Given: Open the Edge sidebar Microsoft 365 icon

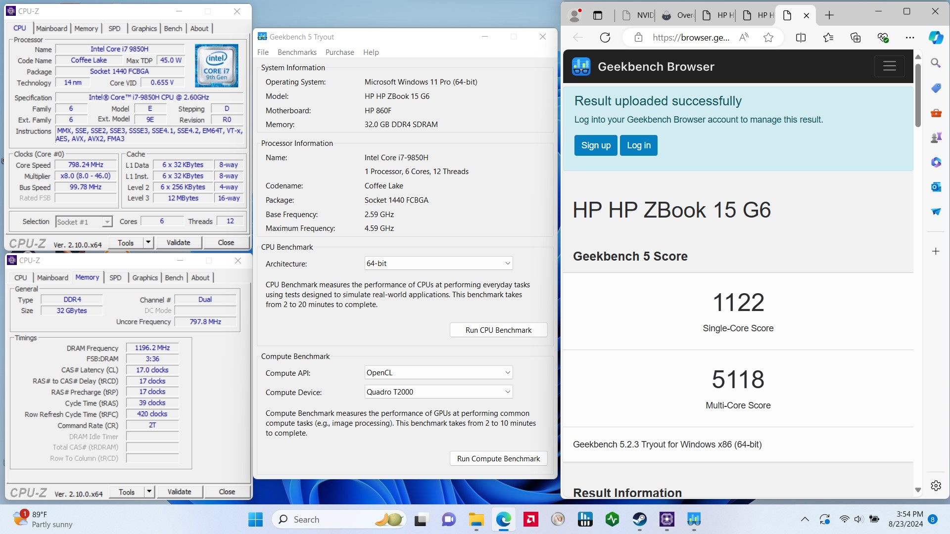Looking at the screenshot, I should (936, 162).
